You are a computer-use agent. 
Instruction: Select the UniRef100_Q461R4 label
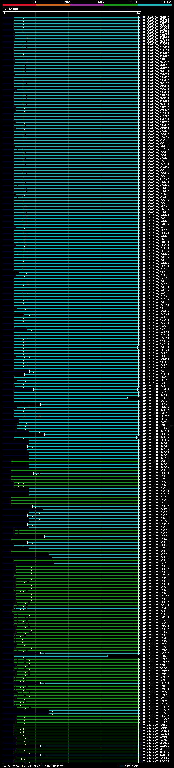coord(156,449)
